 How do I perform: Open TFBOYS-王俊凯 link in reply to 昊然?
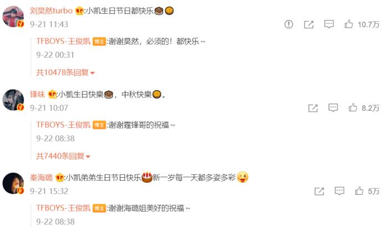[x=63, y=41]
